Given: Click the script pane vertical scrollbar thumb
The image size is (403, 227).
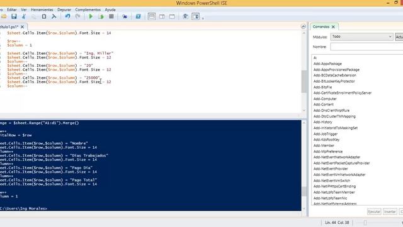Looking at the screenshot, I should (304, 81).
